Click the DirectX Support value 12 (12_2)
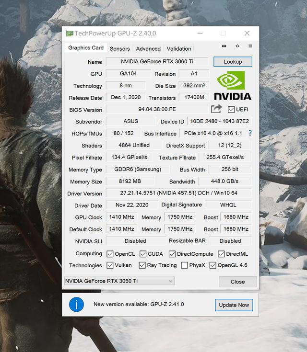Image resolution: width=307 pixels, height=352 pixels. (x=230, y=145)
